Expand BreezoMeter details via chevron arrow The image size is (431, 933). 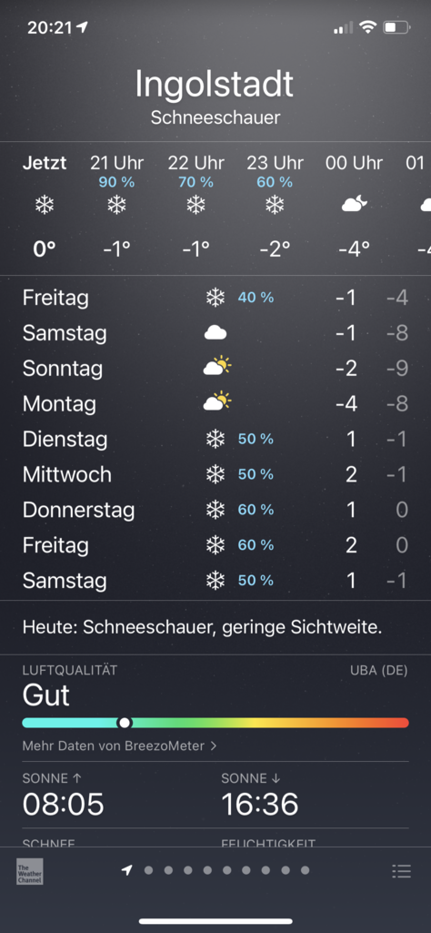214,745
